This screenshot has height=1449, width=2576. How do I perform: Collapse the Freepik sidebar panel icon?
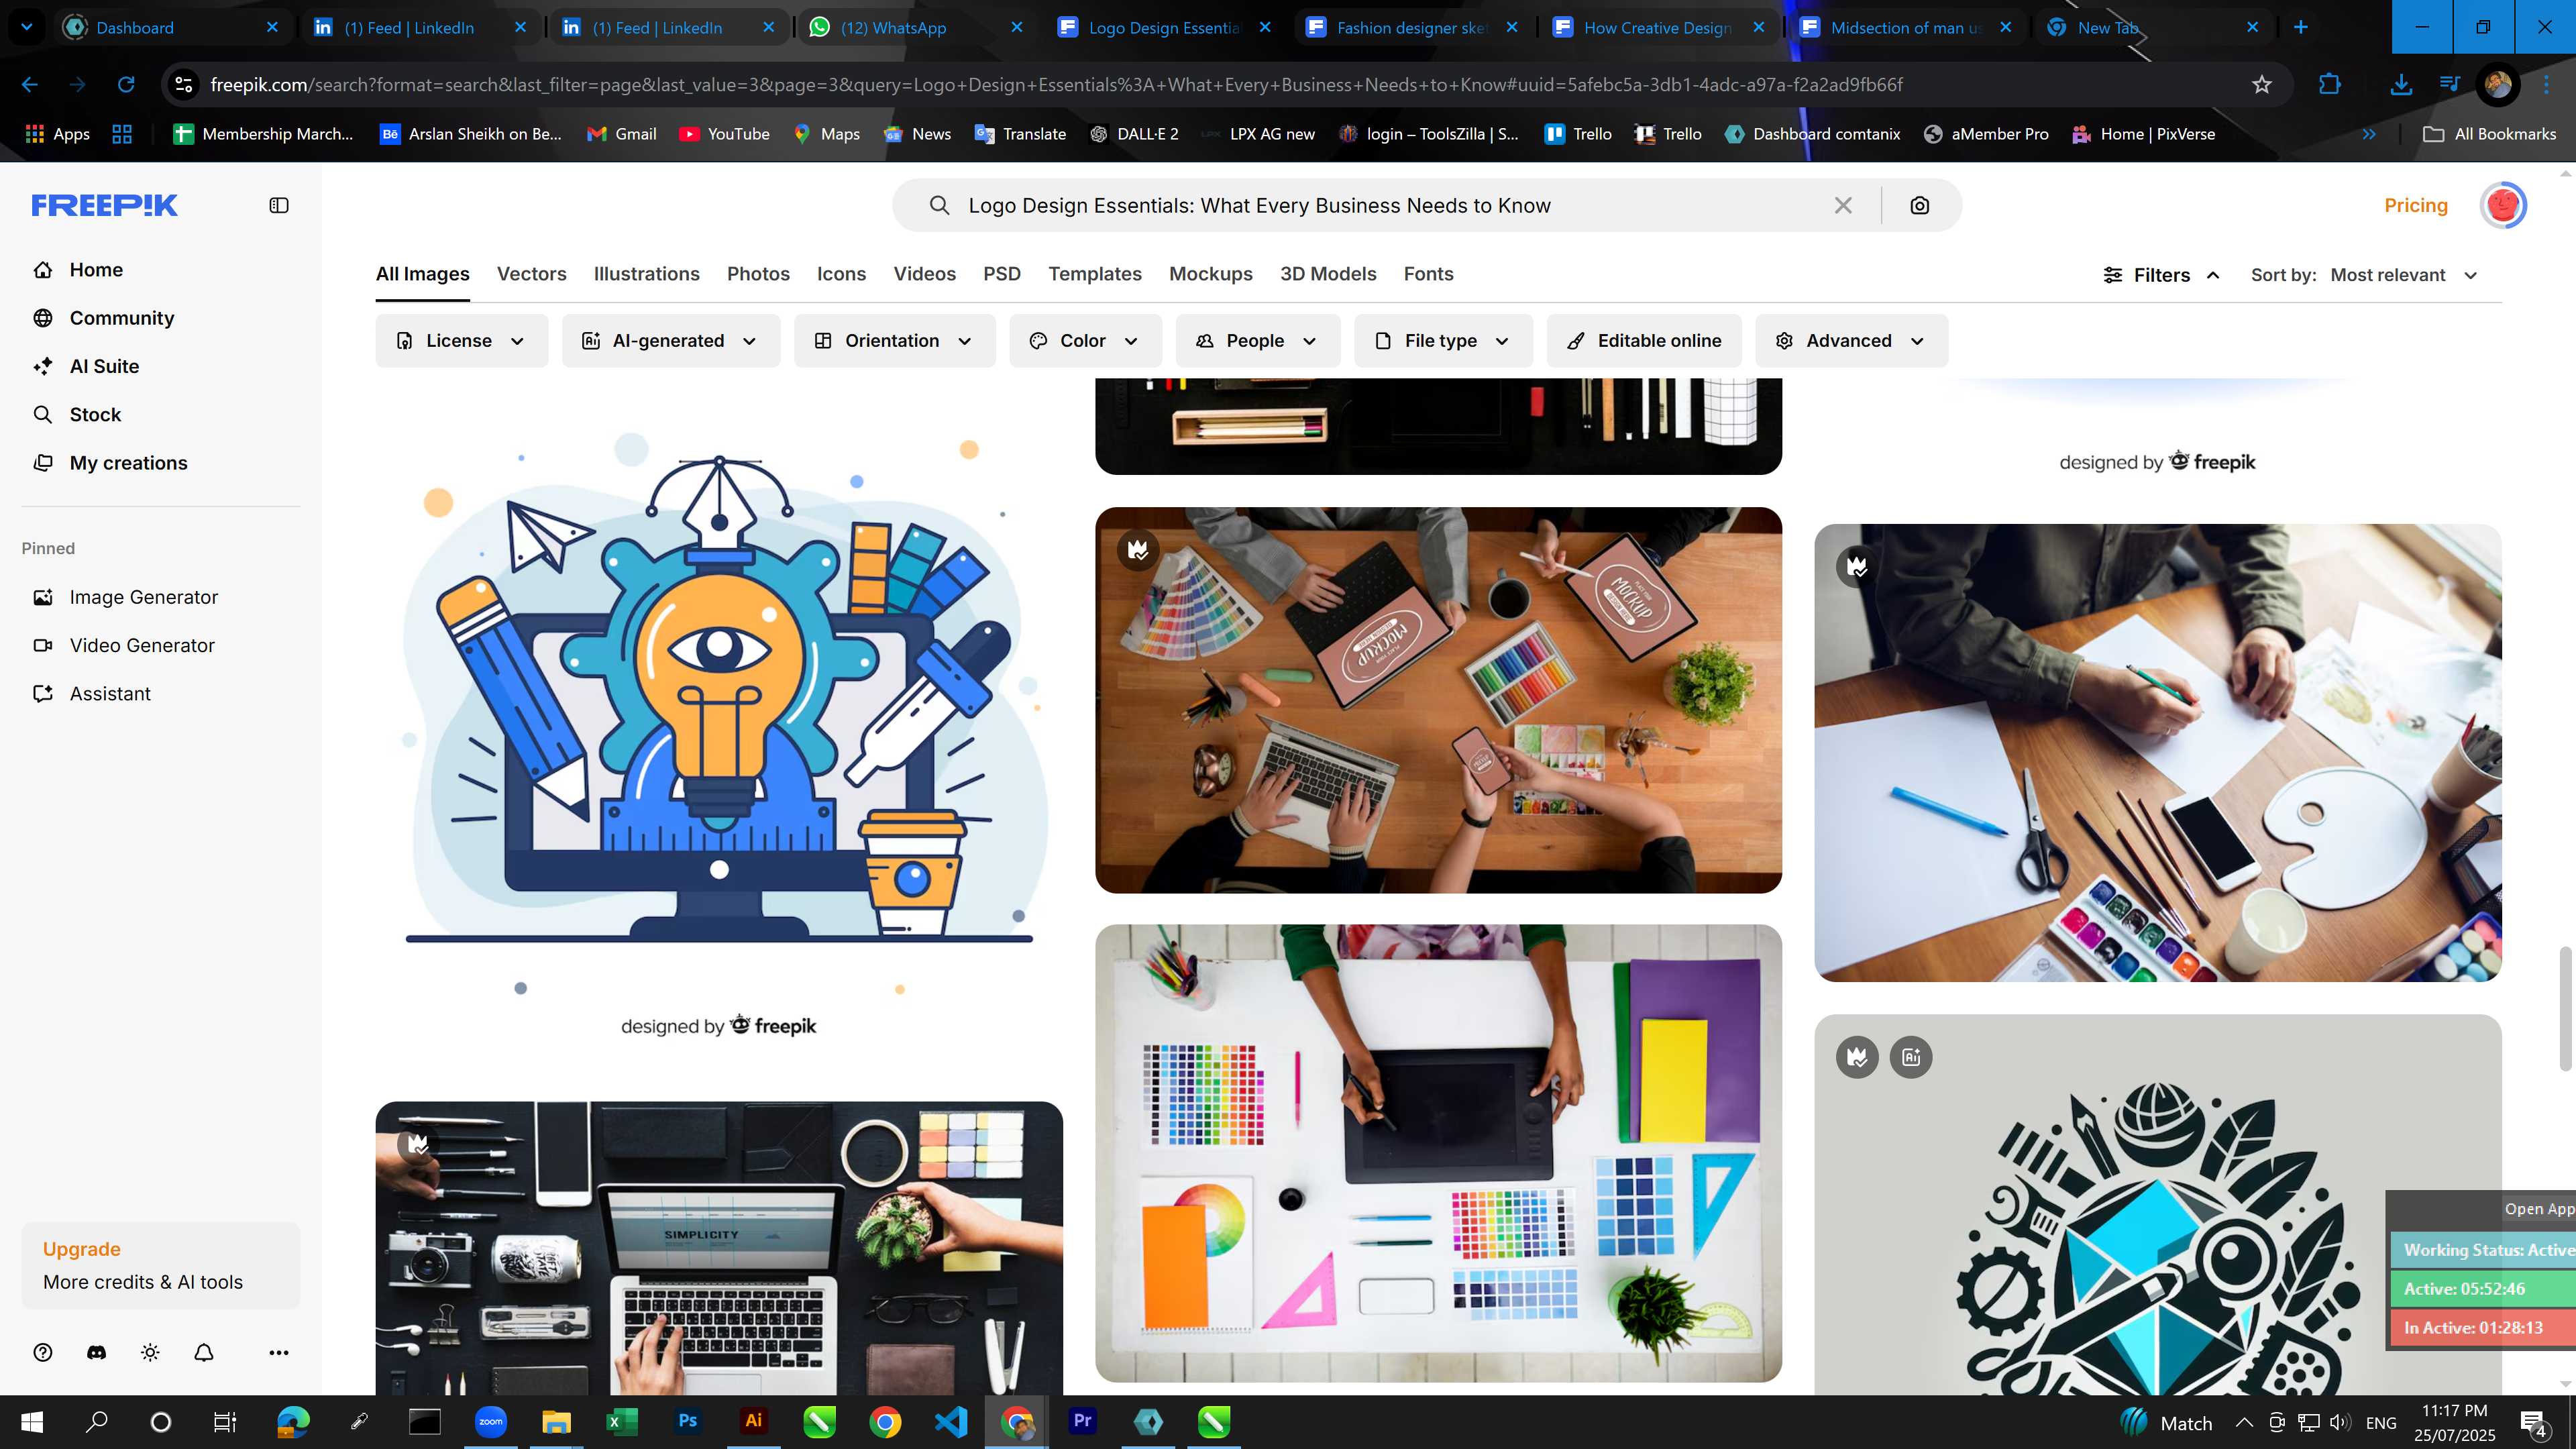pyautogui.click(x=279, y=205)
